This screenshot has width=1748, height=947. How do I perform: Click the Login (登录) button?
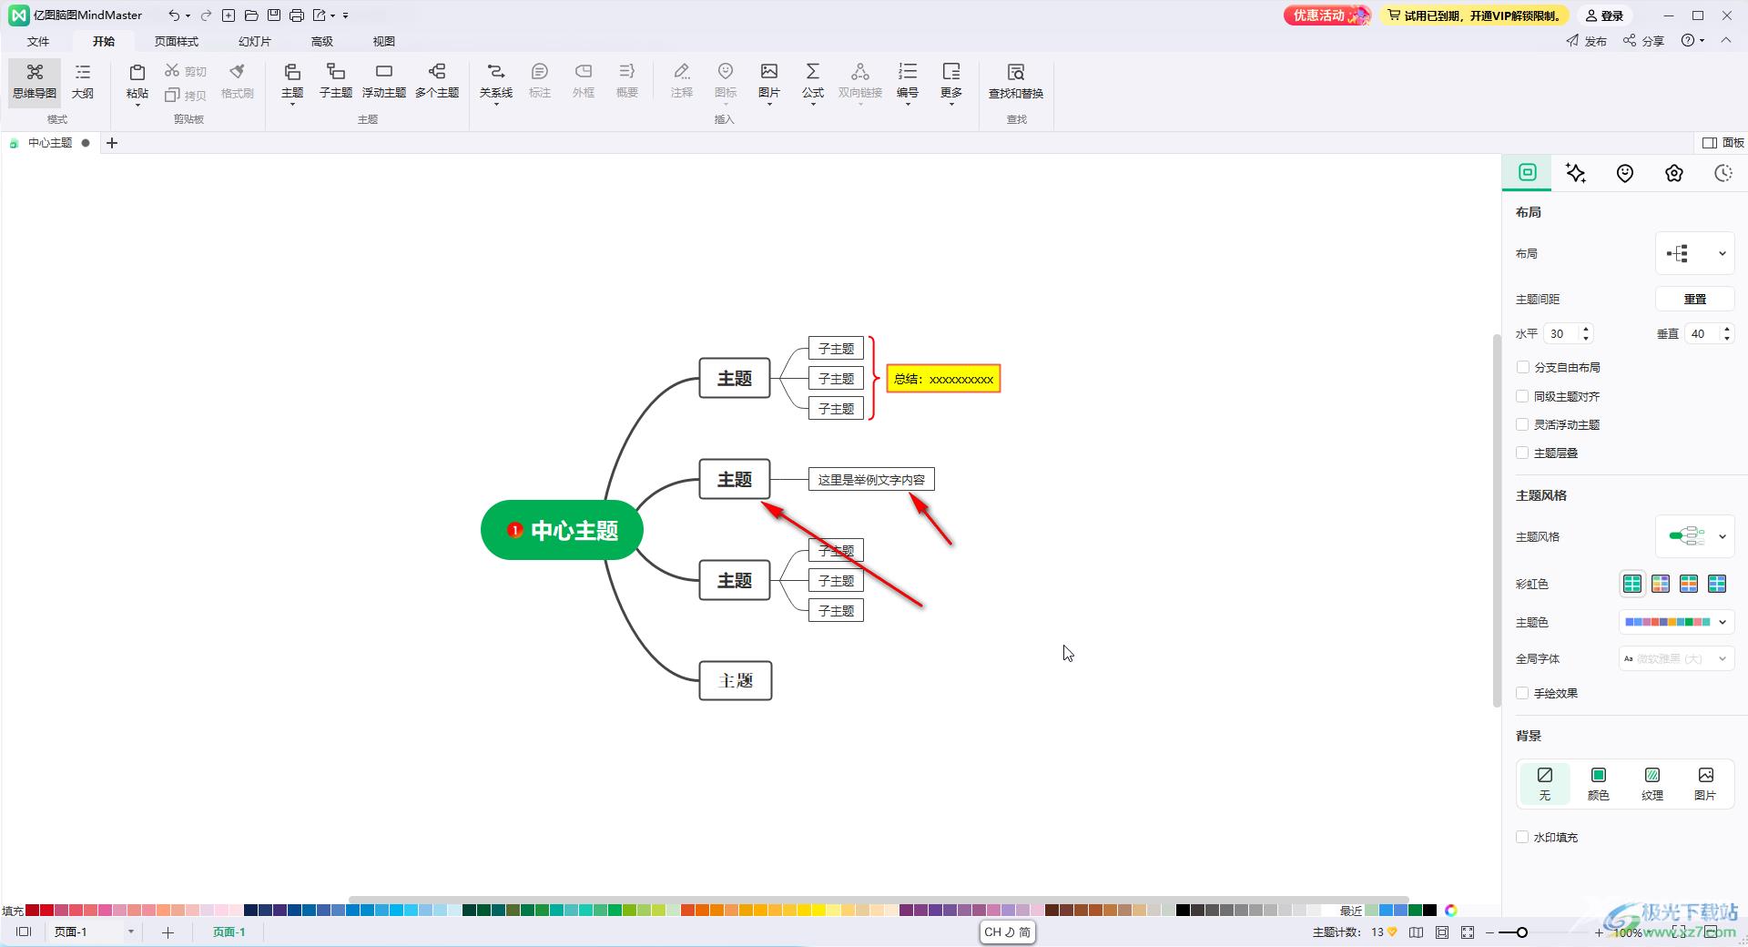click(x=1605, y=15)
